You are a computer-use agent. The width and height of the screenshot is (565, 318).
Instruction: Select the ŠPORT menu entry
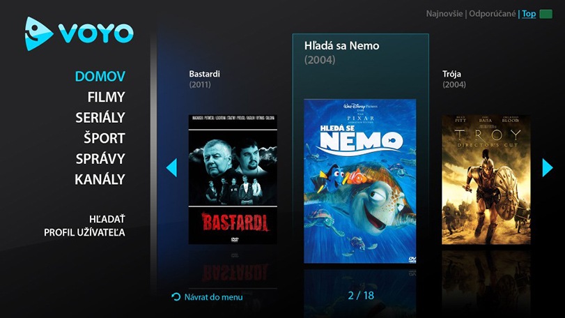click(x=105, y=137)
